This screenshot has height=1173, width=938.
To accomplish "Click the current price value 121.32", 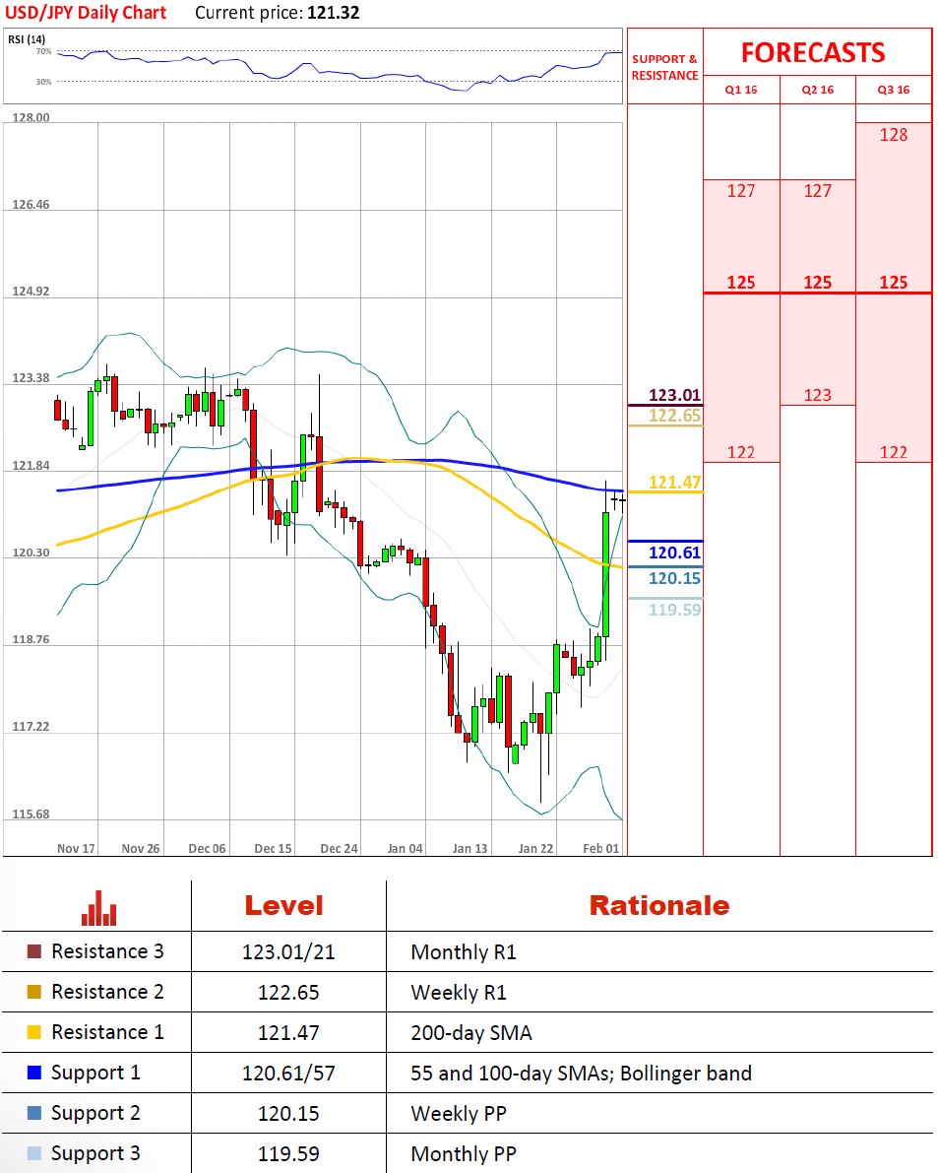I will 334,13.
